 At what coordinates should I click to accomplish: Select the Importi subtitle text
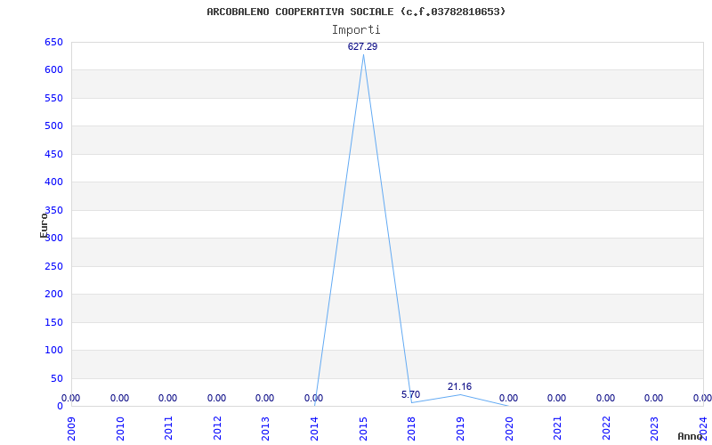coord(356,30)
